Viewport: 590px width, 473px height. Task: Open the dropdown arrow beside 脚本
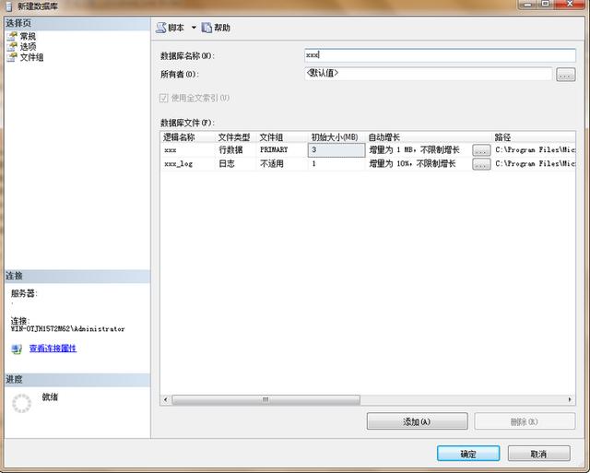pos(194,28)
